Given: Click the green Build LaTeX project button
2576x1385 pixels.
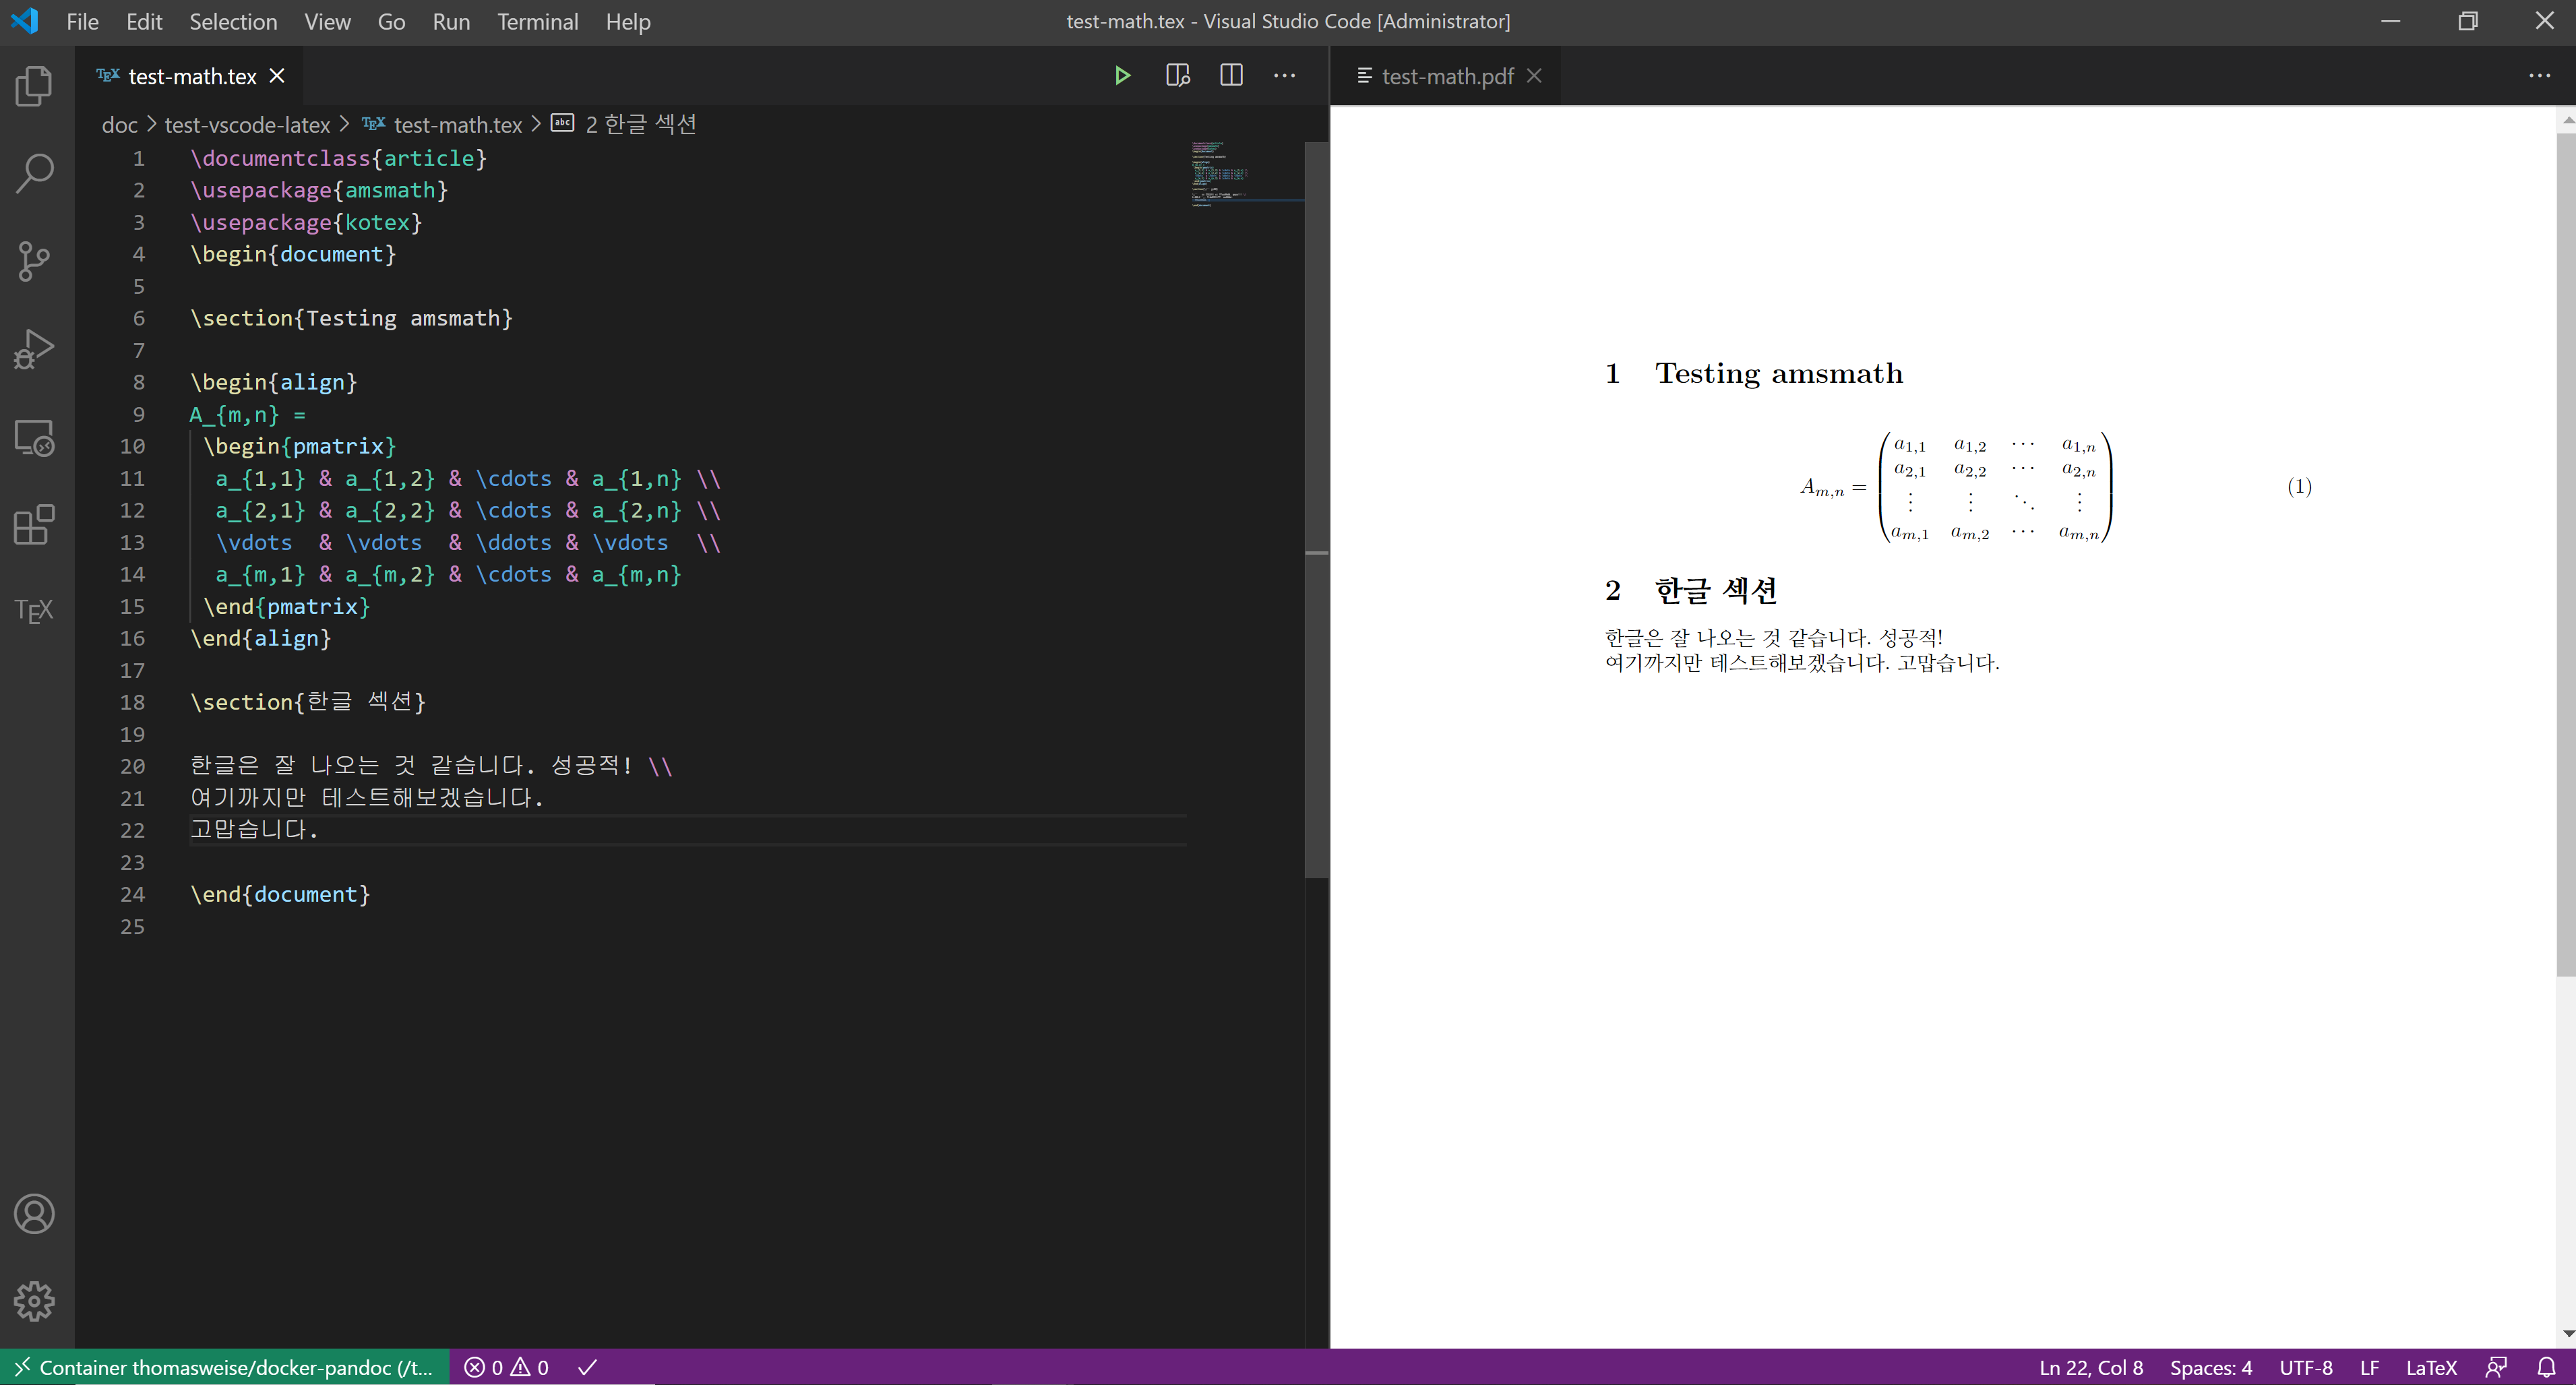Looking at the screenshot, I should tap(1122, 76).
